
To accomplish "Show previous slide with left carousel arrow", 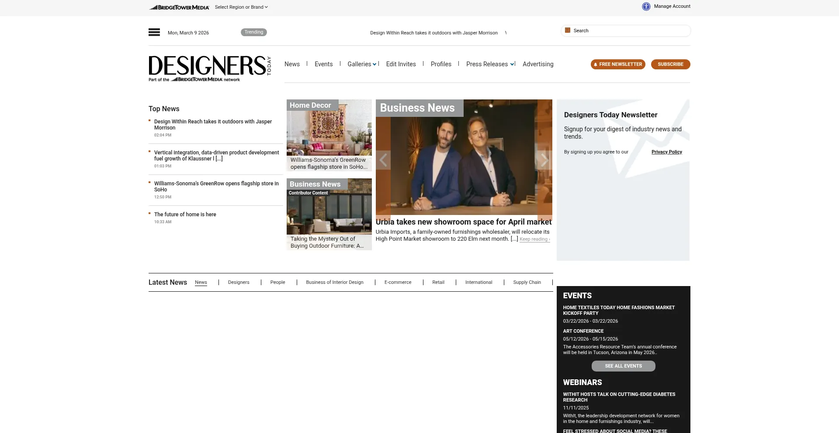I will [x=383, y=160].
